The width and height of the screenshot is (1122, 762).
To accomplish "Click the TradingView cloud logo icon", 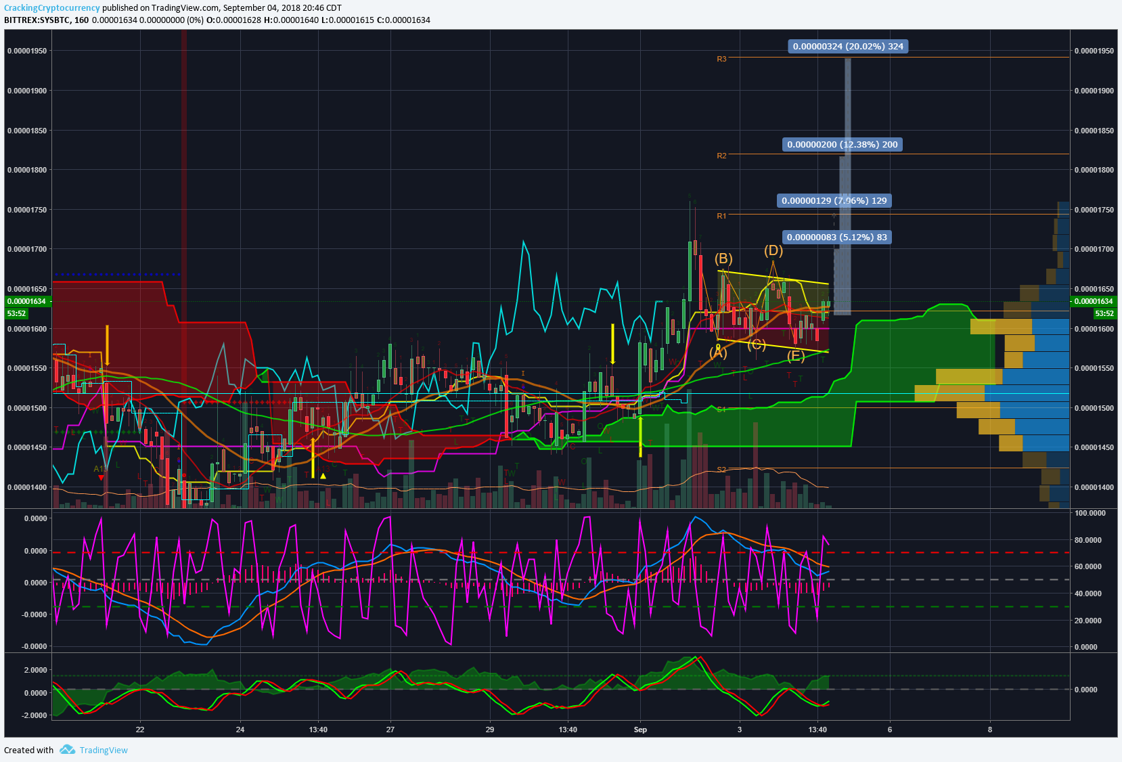I will [67, 749].
